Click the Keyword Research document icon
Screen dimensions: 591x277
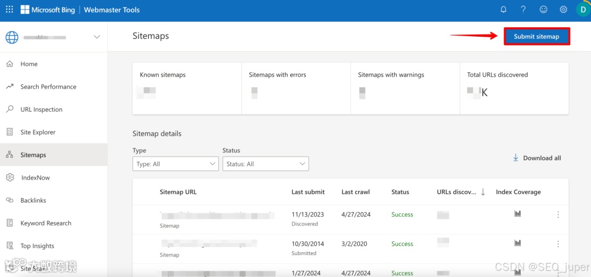(x=10, y=223)
